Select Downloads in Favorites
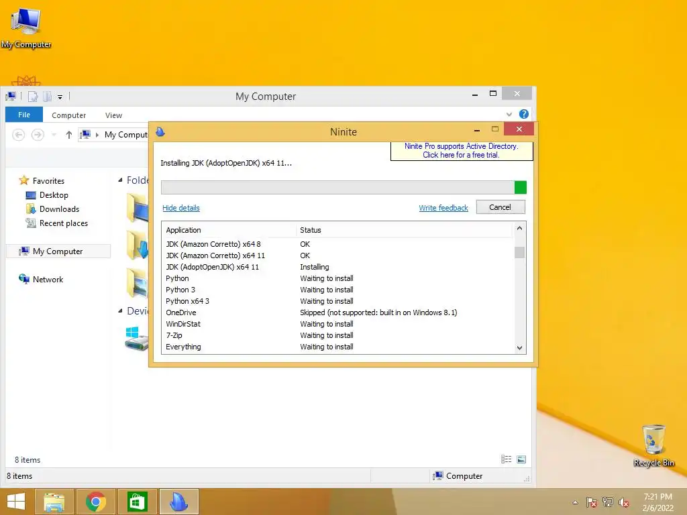The height and width of the screenshot is (515, 687). pyautogui.click(x=59, y=209)
